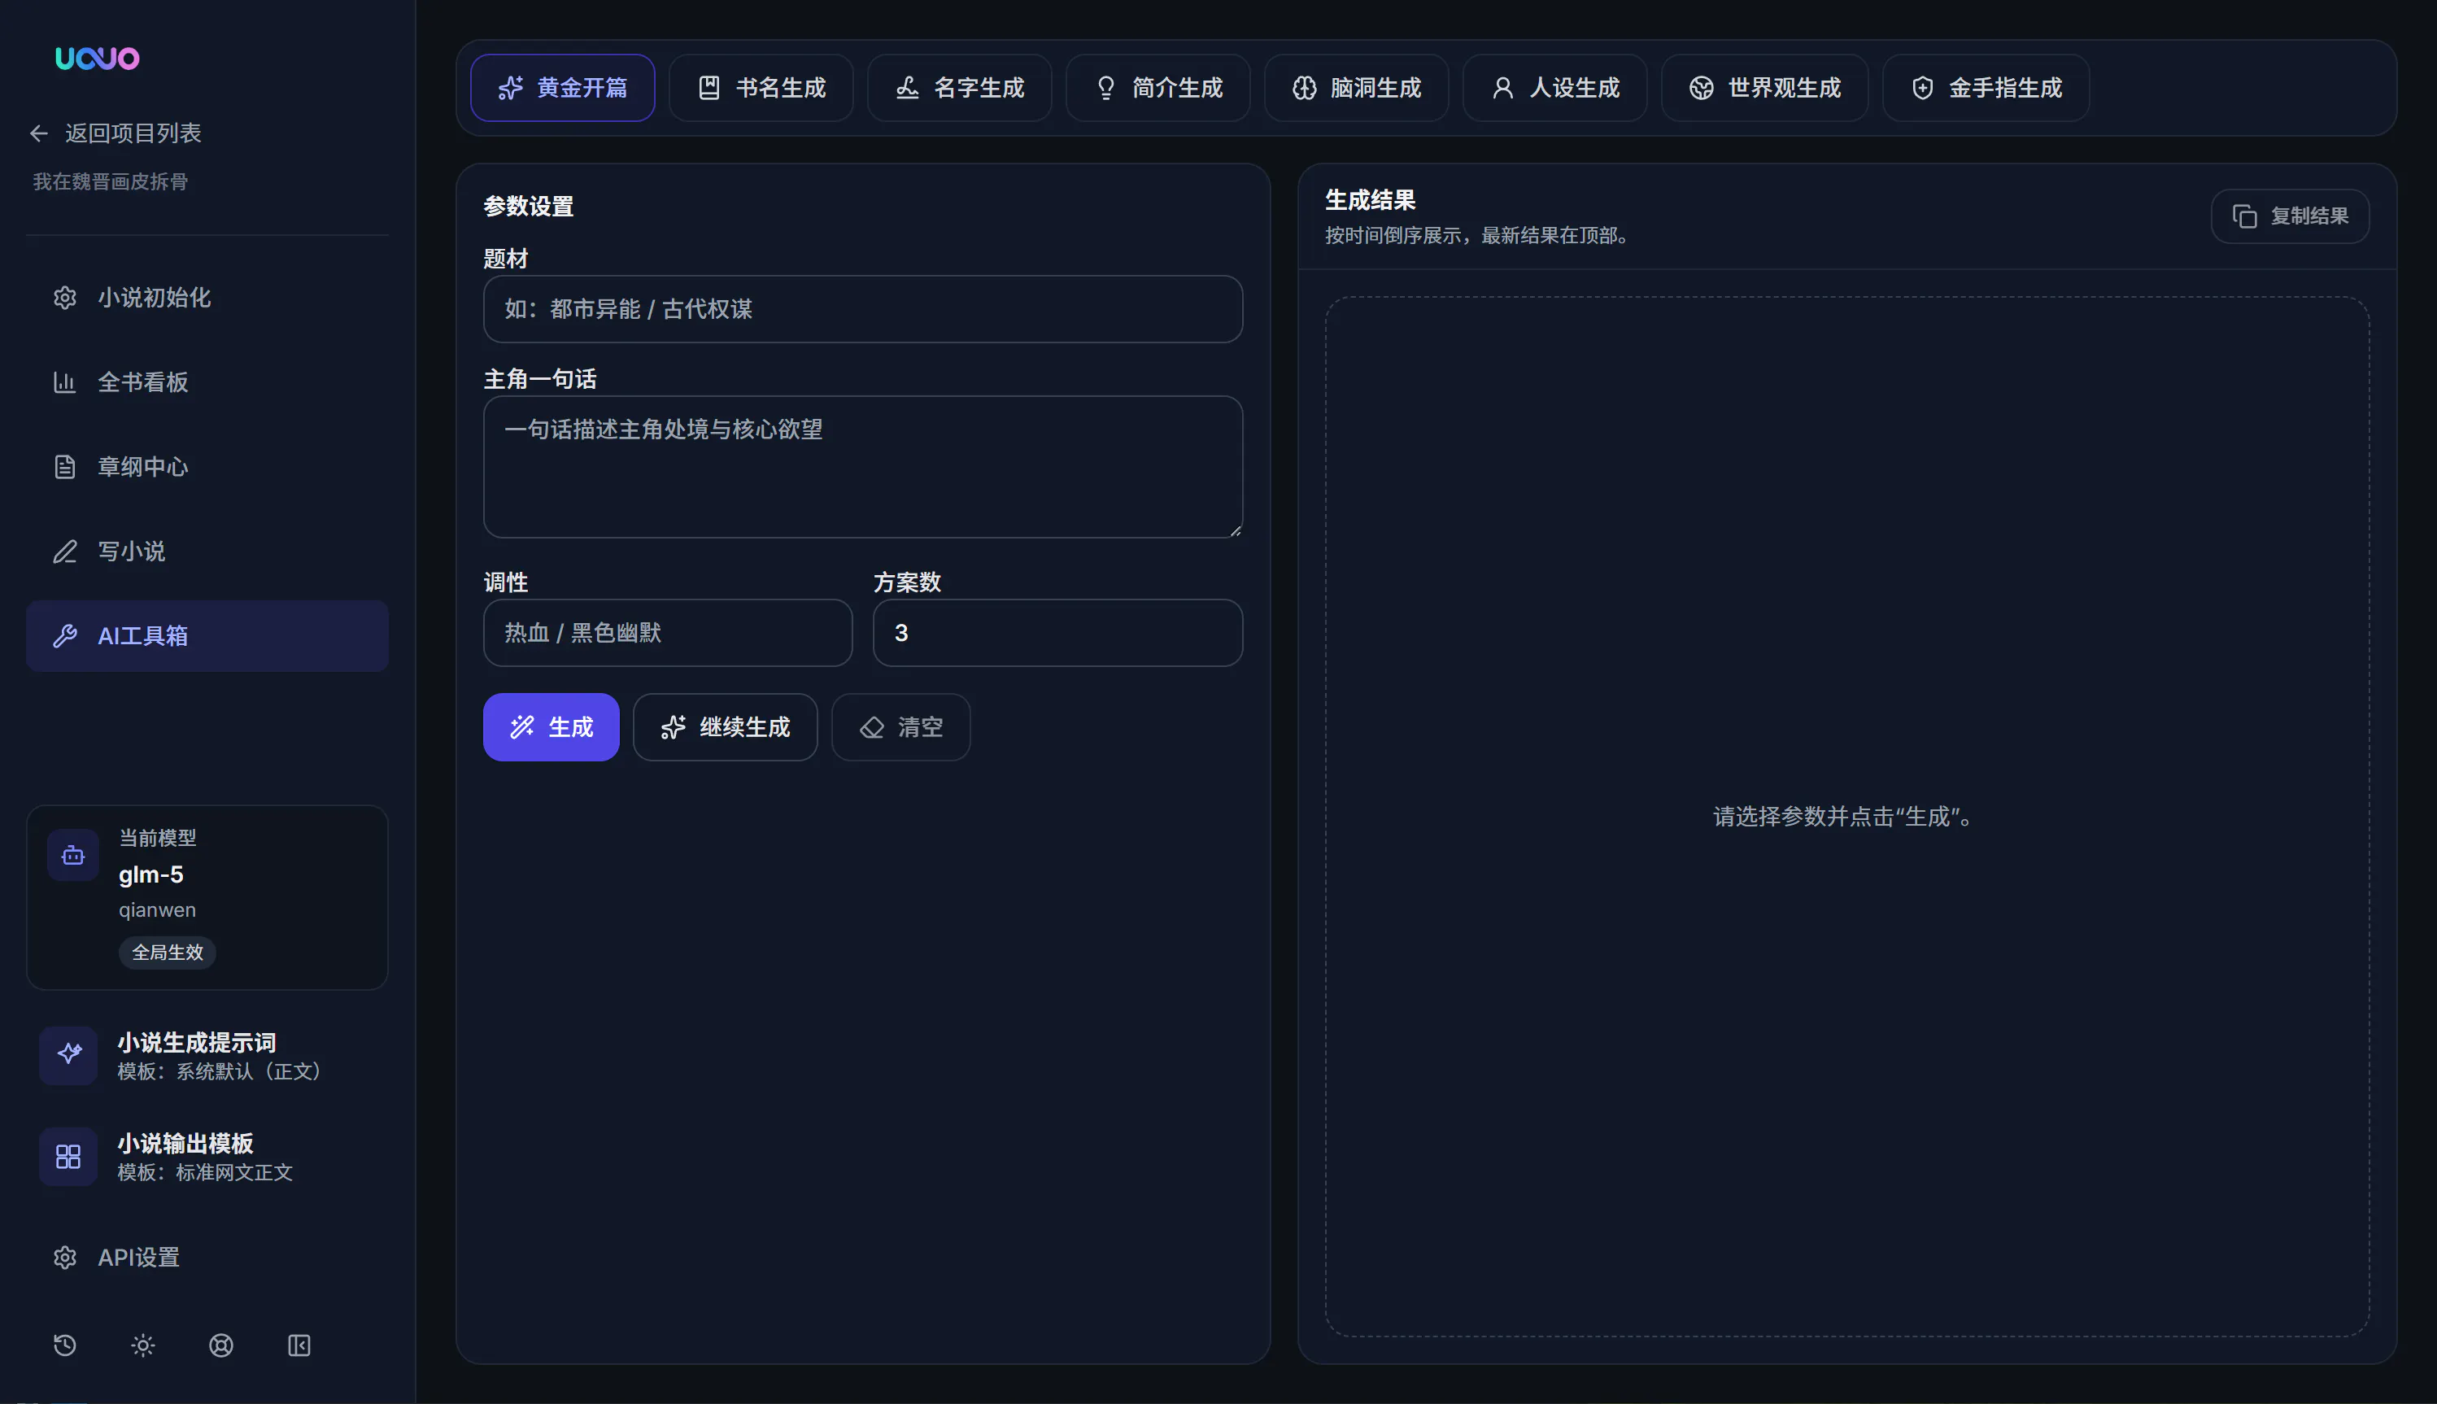This screenshot has height=1404, width=2437.
Task: Switch to the 书名生成 tab
Action: pyautogui.click(x=761, y=88)
